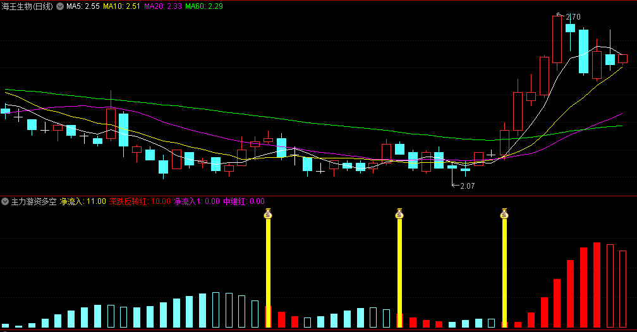Click the middle money bag signal icon
The height and width of the screenshot is (332, 637).
pos(399,213)
